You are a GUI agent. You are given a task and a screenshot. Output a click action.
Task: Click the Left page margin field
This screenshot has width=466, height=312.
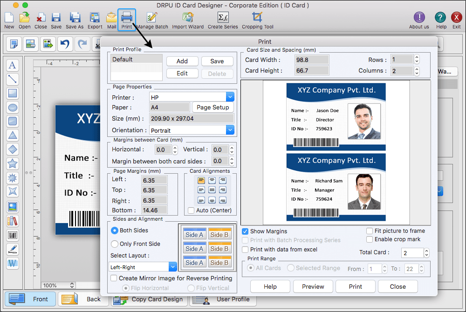click(x=155, y=180)
